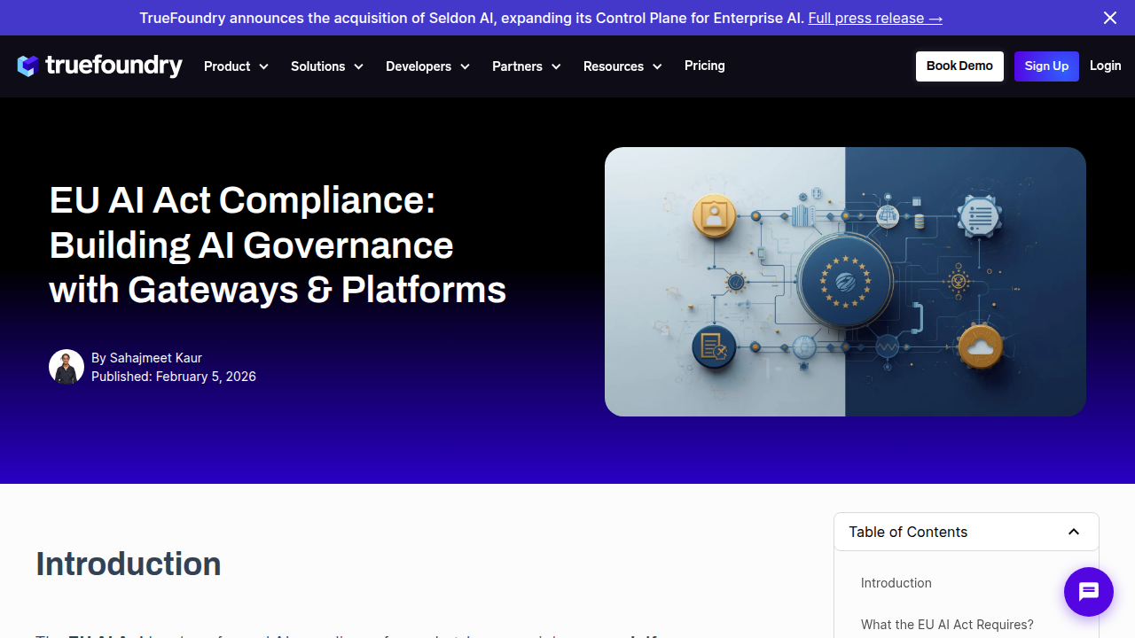1135x638 pixels.
Task: Click the EU AI Act hero image
Action: 845,282
